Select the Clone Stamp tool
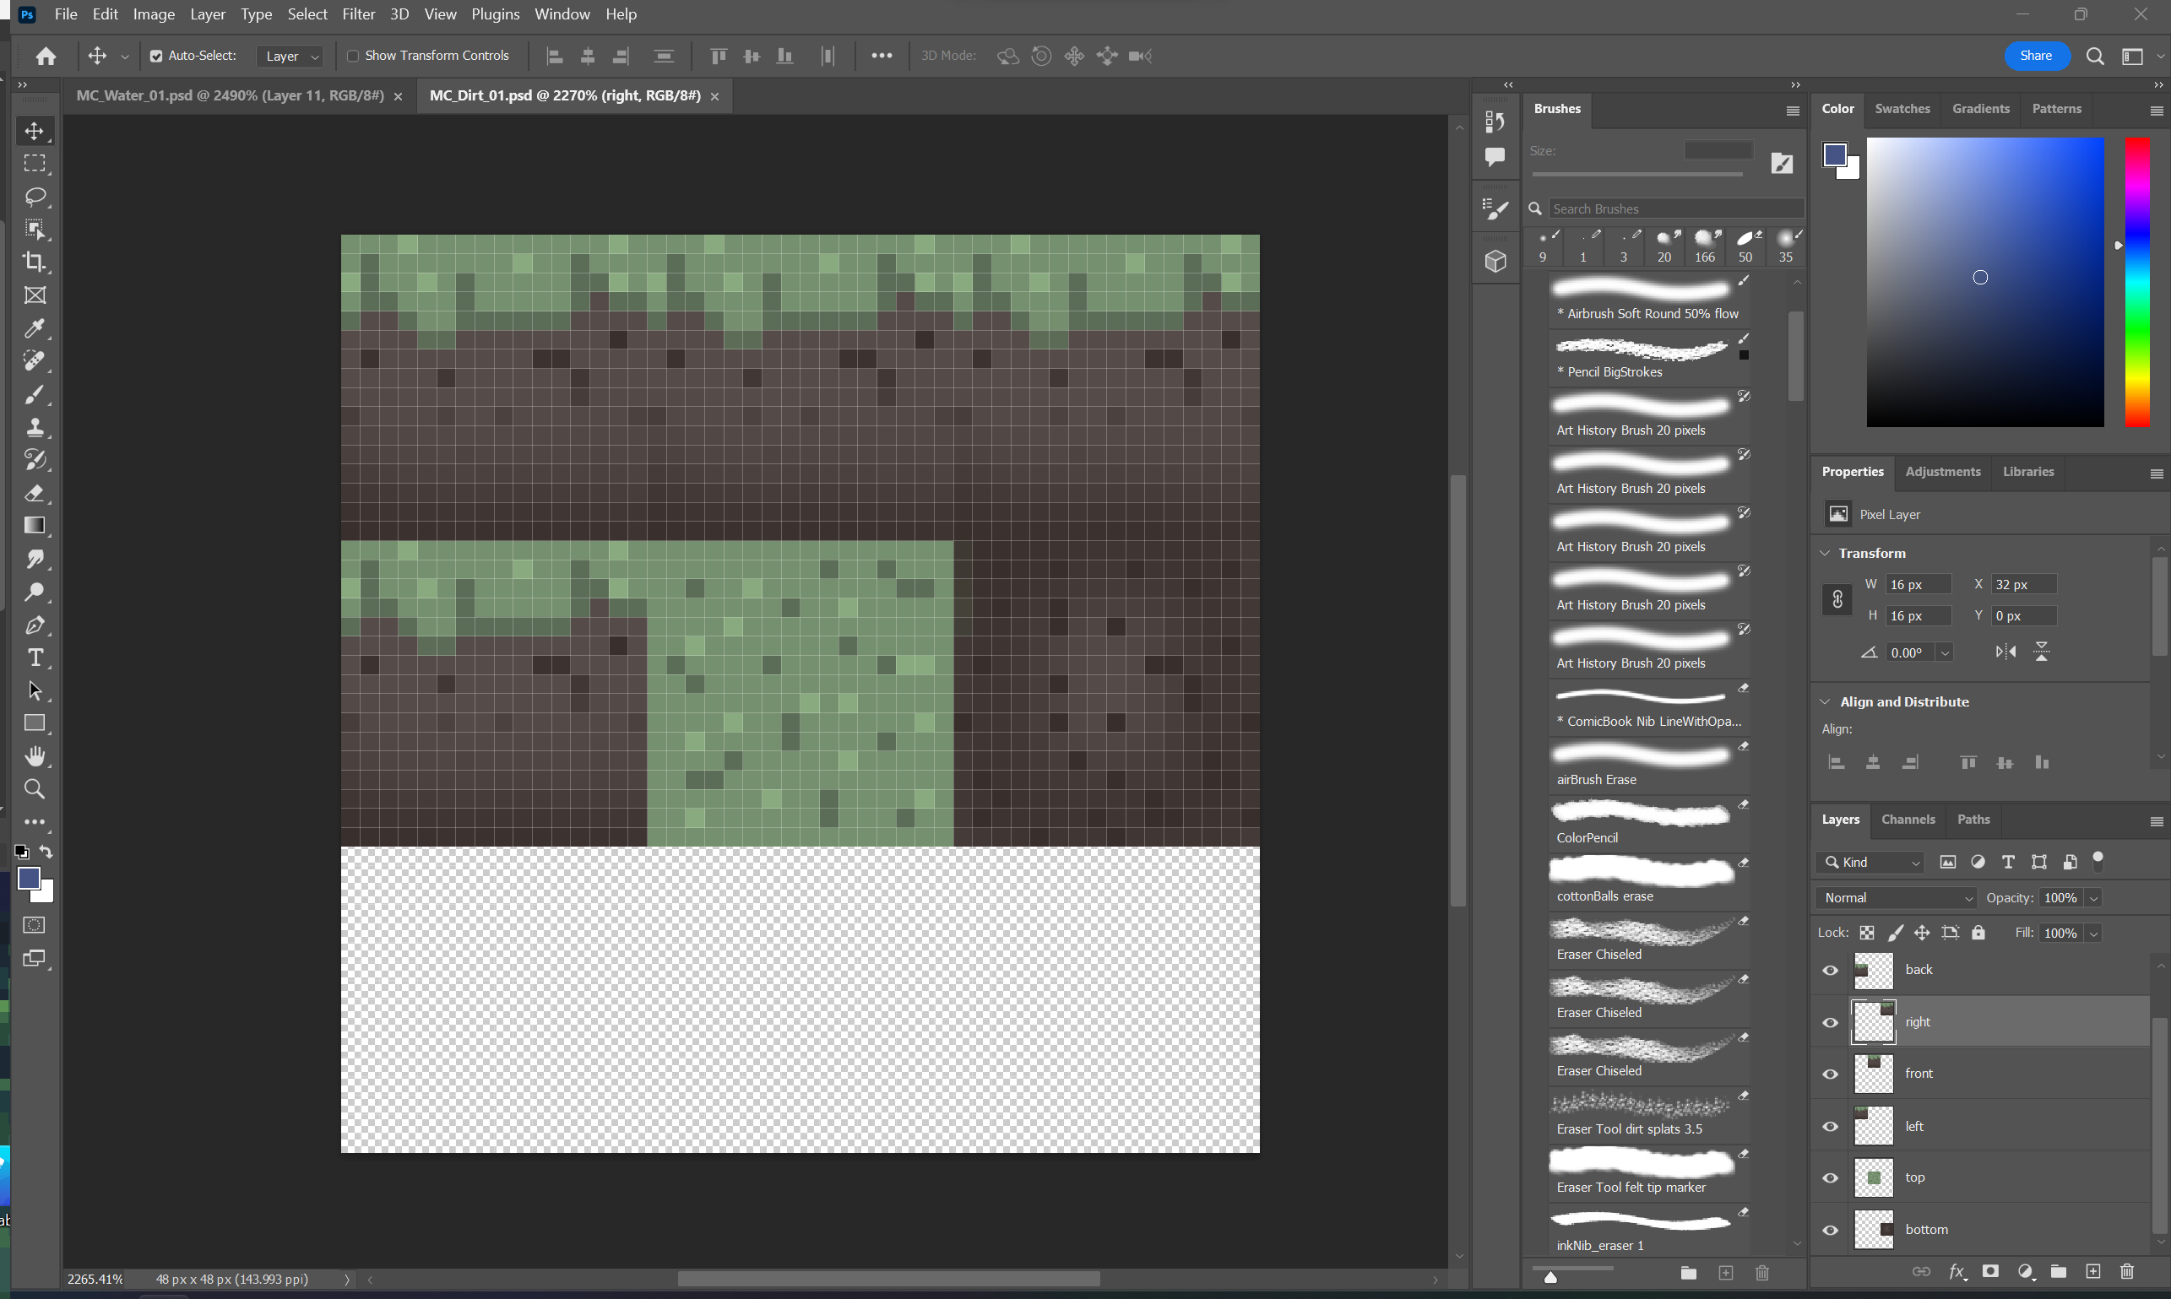Screen dimensions: 2171x1299 pos(34,427)
